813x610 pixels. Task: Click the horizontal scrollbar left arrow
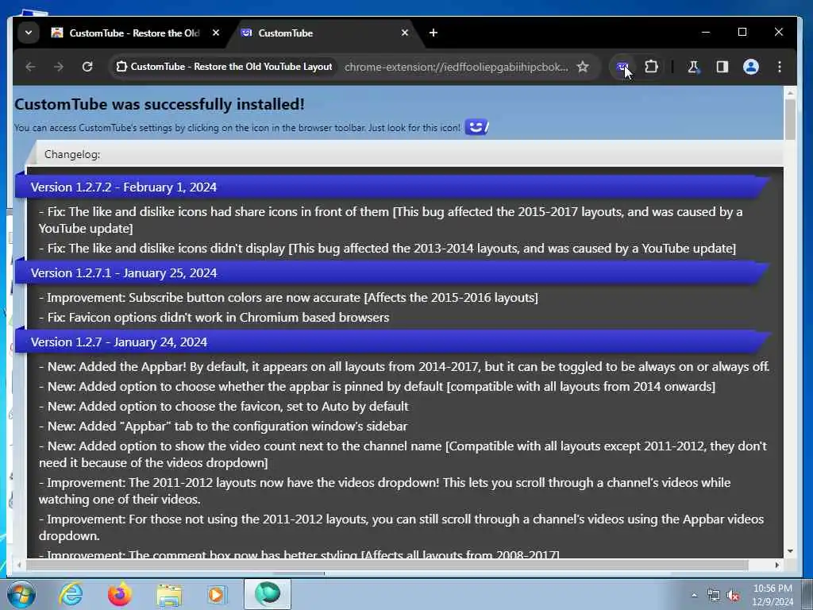pyautogui.click(x=19, y=565)
